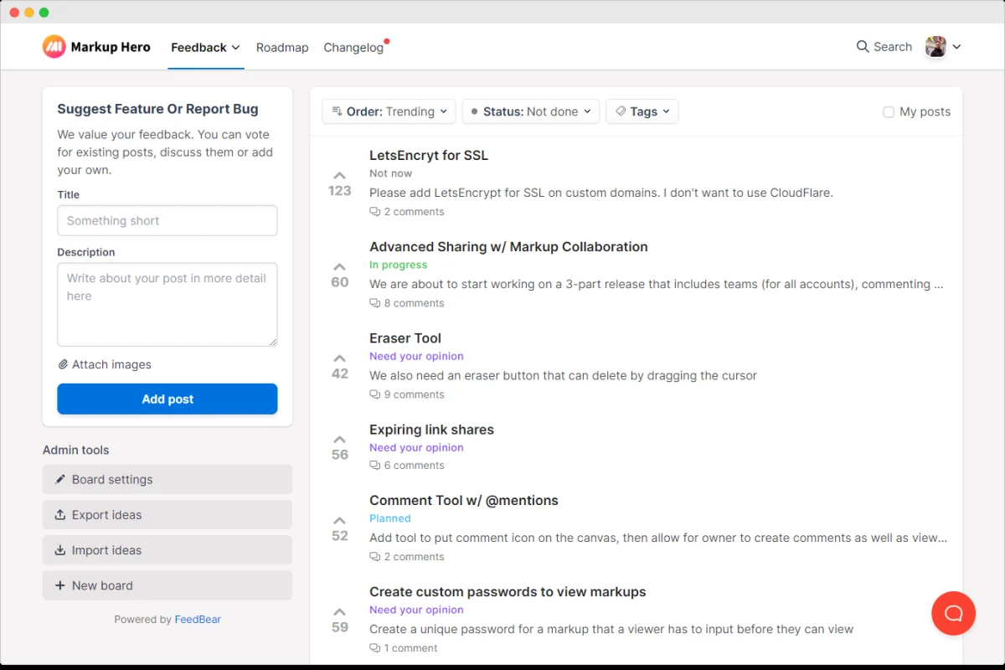Open comments on Advanced Sharing post
This screenshot has height=670, width=1005.
click(x=407, y=303)
